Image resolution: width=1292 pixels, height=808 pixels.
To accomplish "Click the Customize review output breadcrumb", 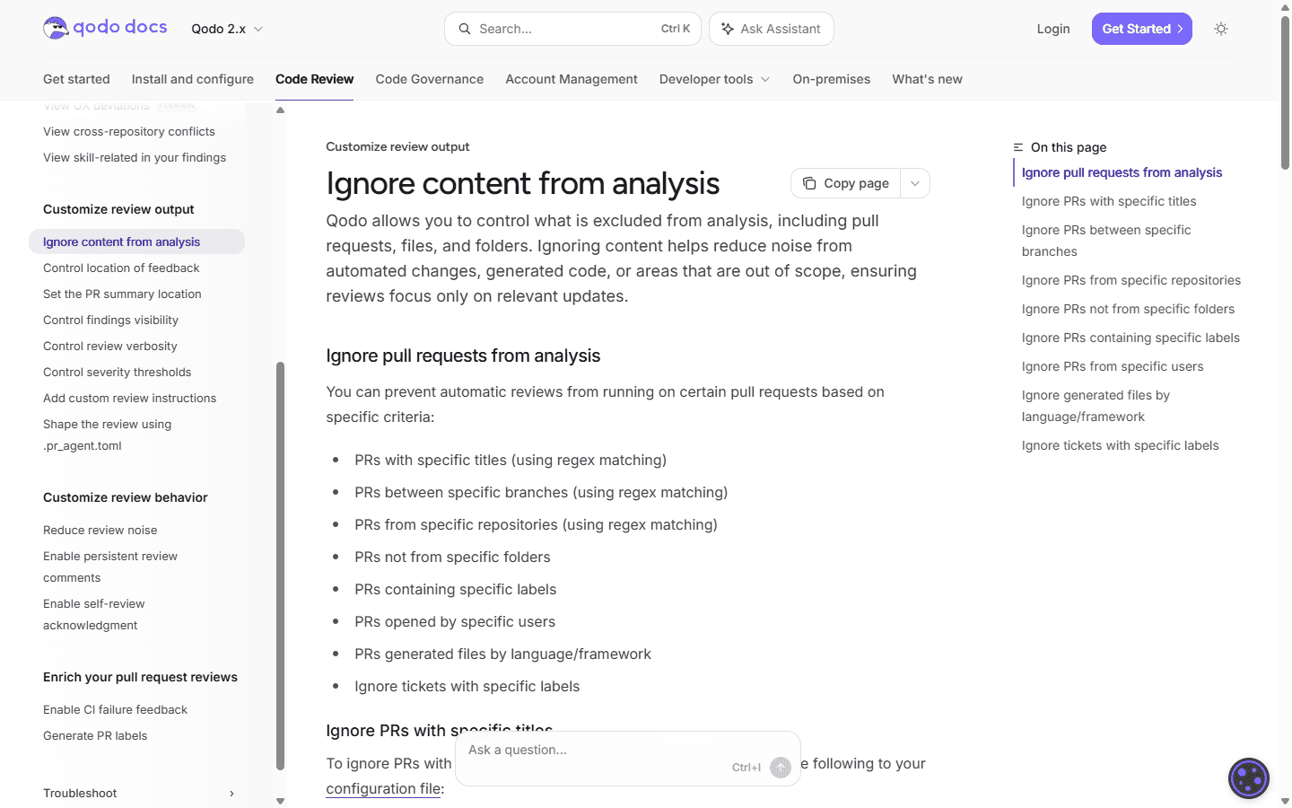I will click(x=397, y=146).
